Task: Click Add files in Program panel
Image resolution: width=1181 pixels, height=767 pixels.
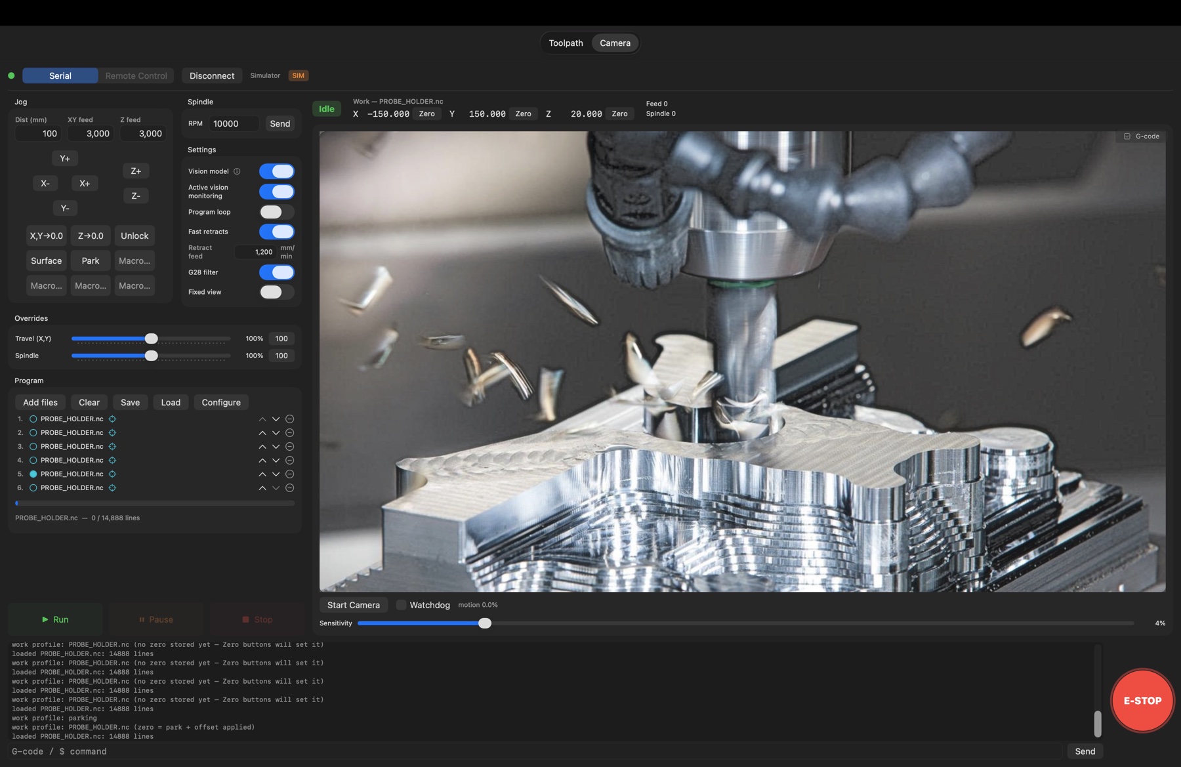Action: 40,403
